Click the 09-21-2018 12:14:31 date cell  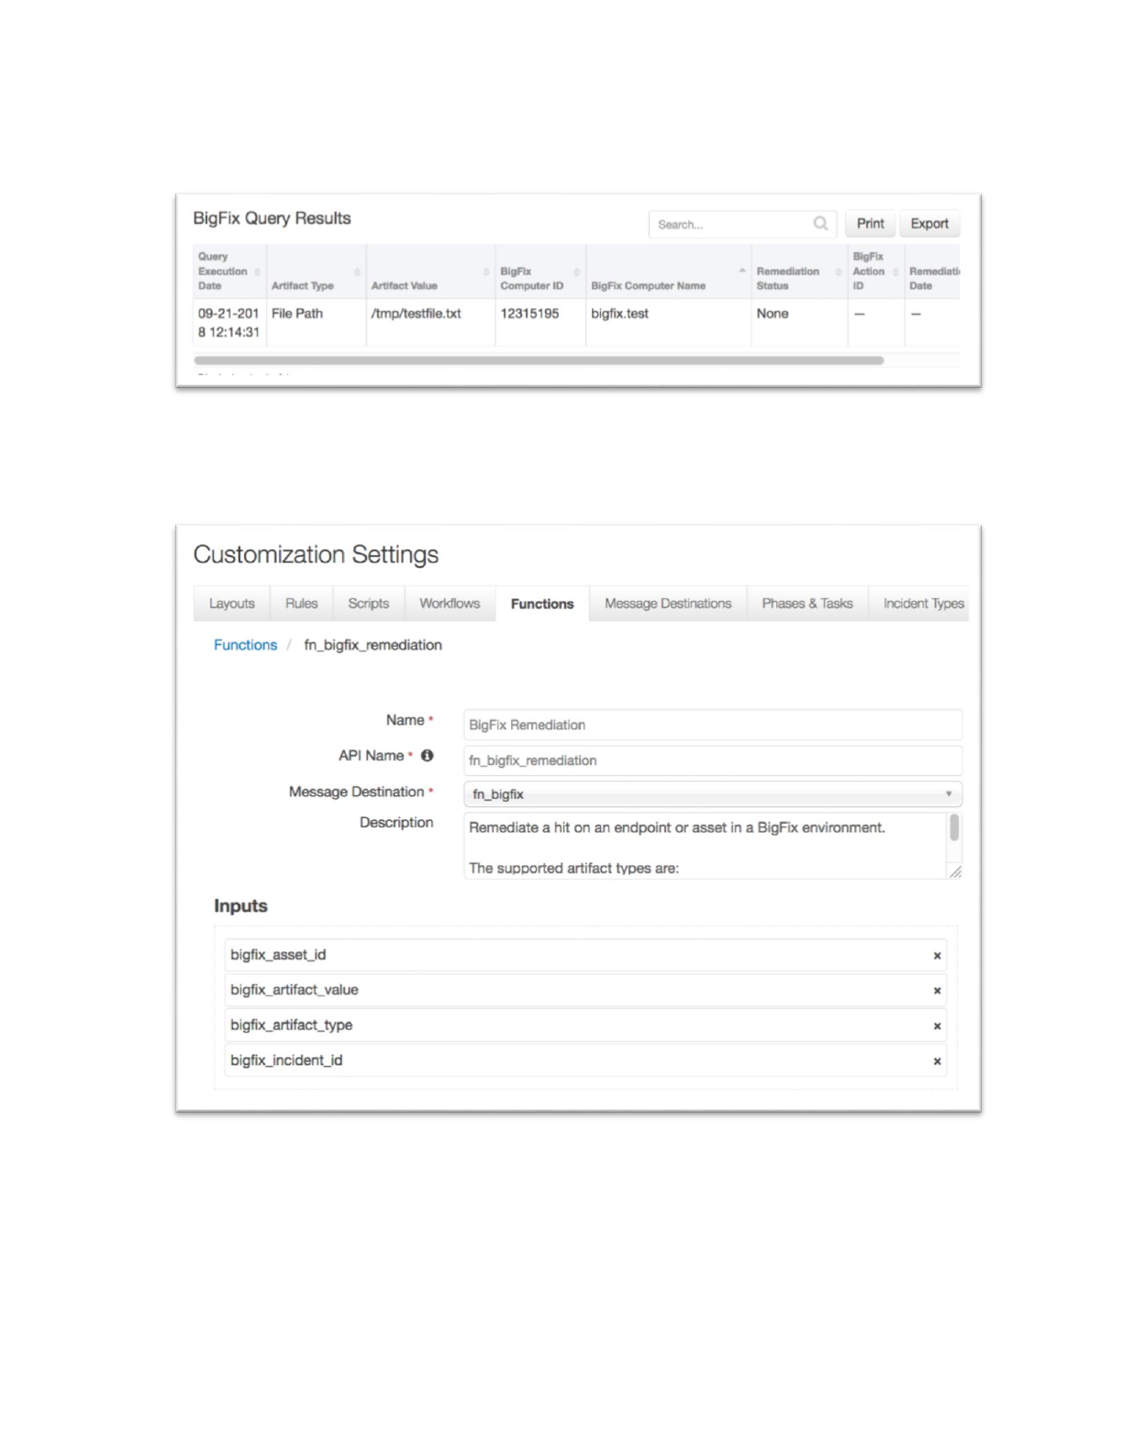point(229,323)
